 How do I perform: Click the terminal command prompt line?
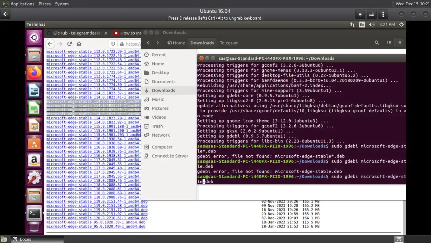pyautogui.click(x=301, y=179)
